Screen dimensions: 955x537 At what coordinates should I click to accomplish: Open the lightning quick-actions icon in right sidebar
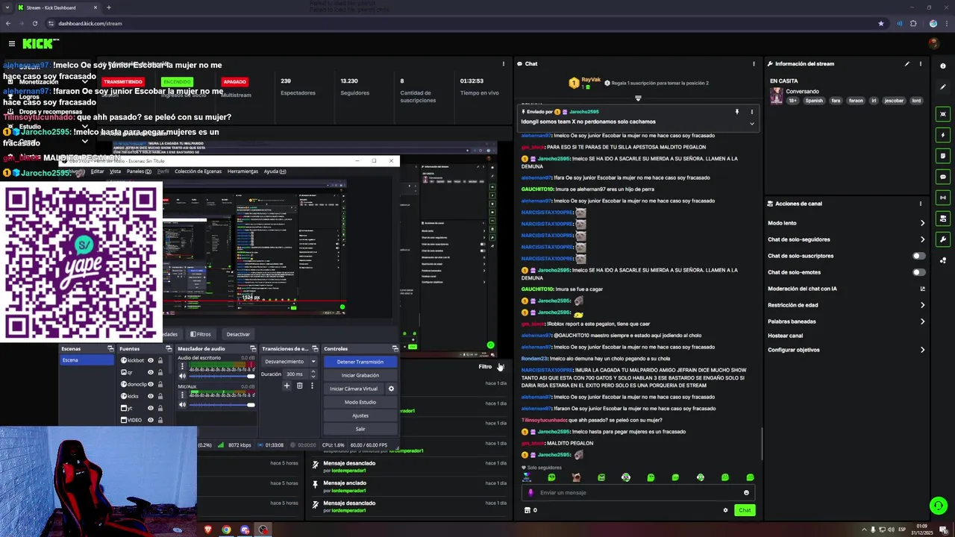point(943,135)
